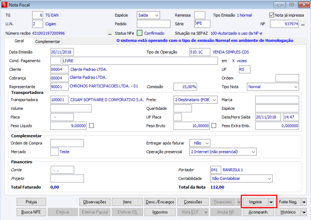Toggle the checkbox next to Peso Líquido
This screenshot has width=311, height=220.
click(91, 126)
